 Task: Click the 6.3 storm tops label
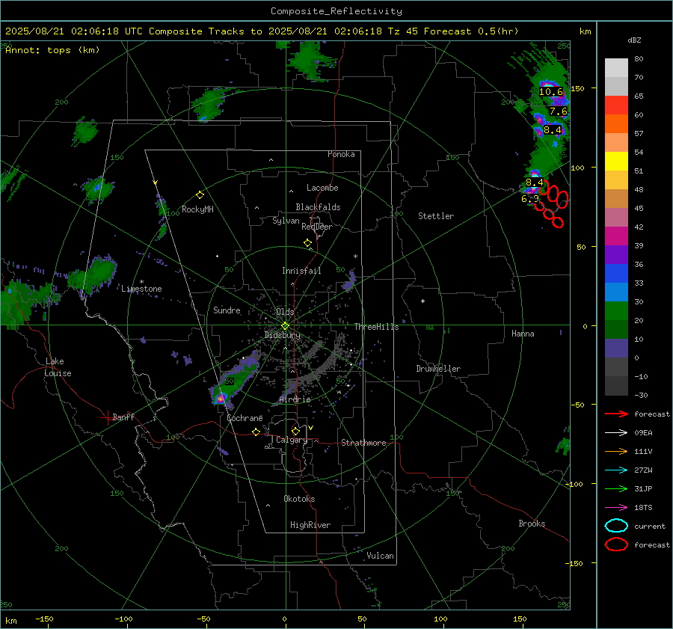pos(530,199)
